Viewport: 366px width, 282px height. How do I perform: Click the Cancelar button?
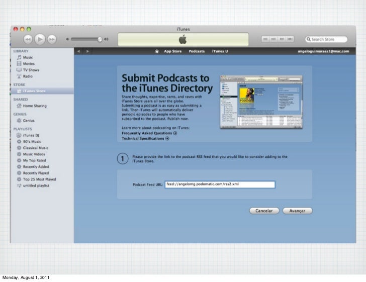[264, 211]
